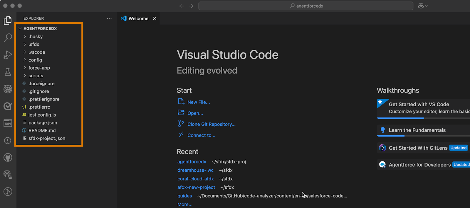The width and height of the screenshot is (470, 208).
Task: Open recent project coral-cloud-afdx
Action: click(x=196, y=179)
